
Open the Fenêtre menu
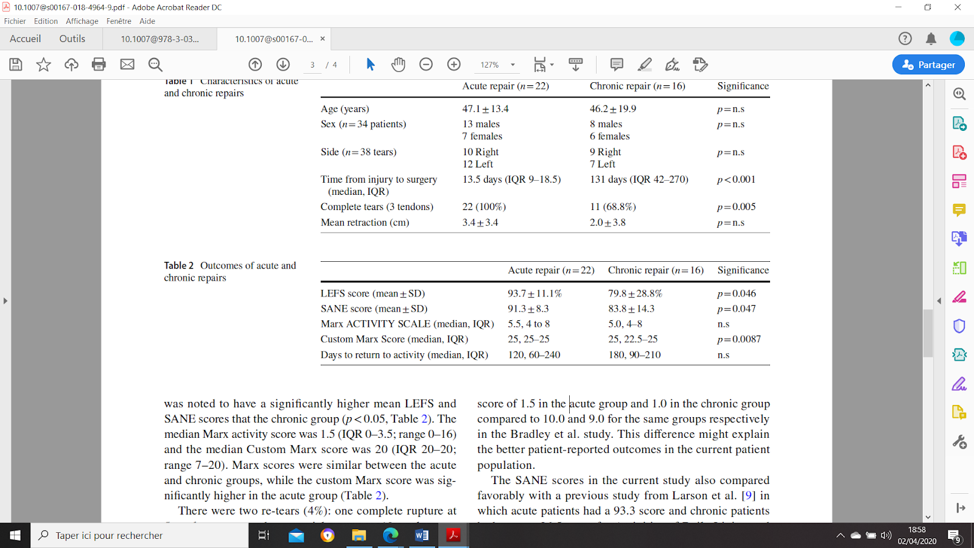[x=119, y=21]
